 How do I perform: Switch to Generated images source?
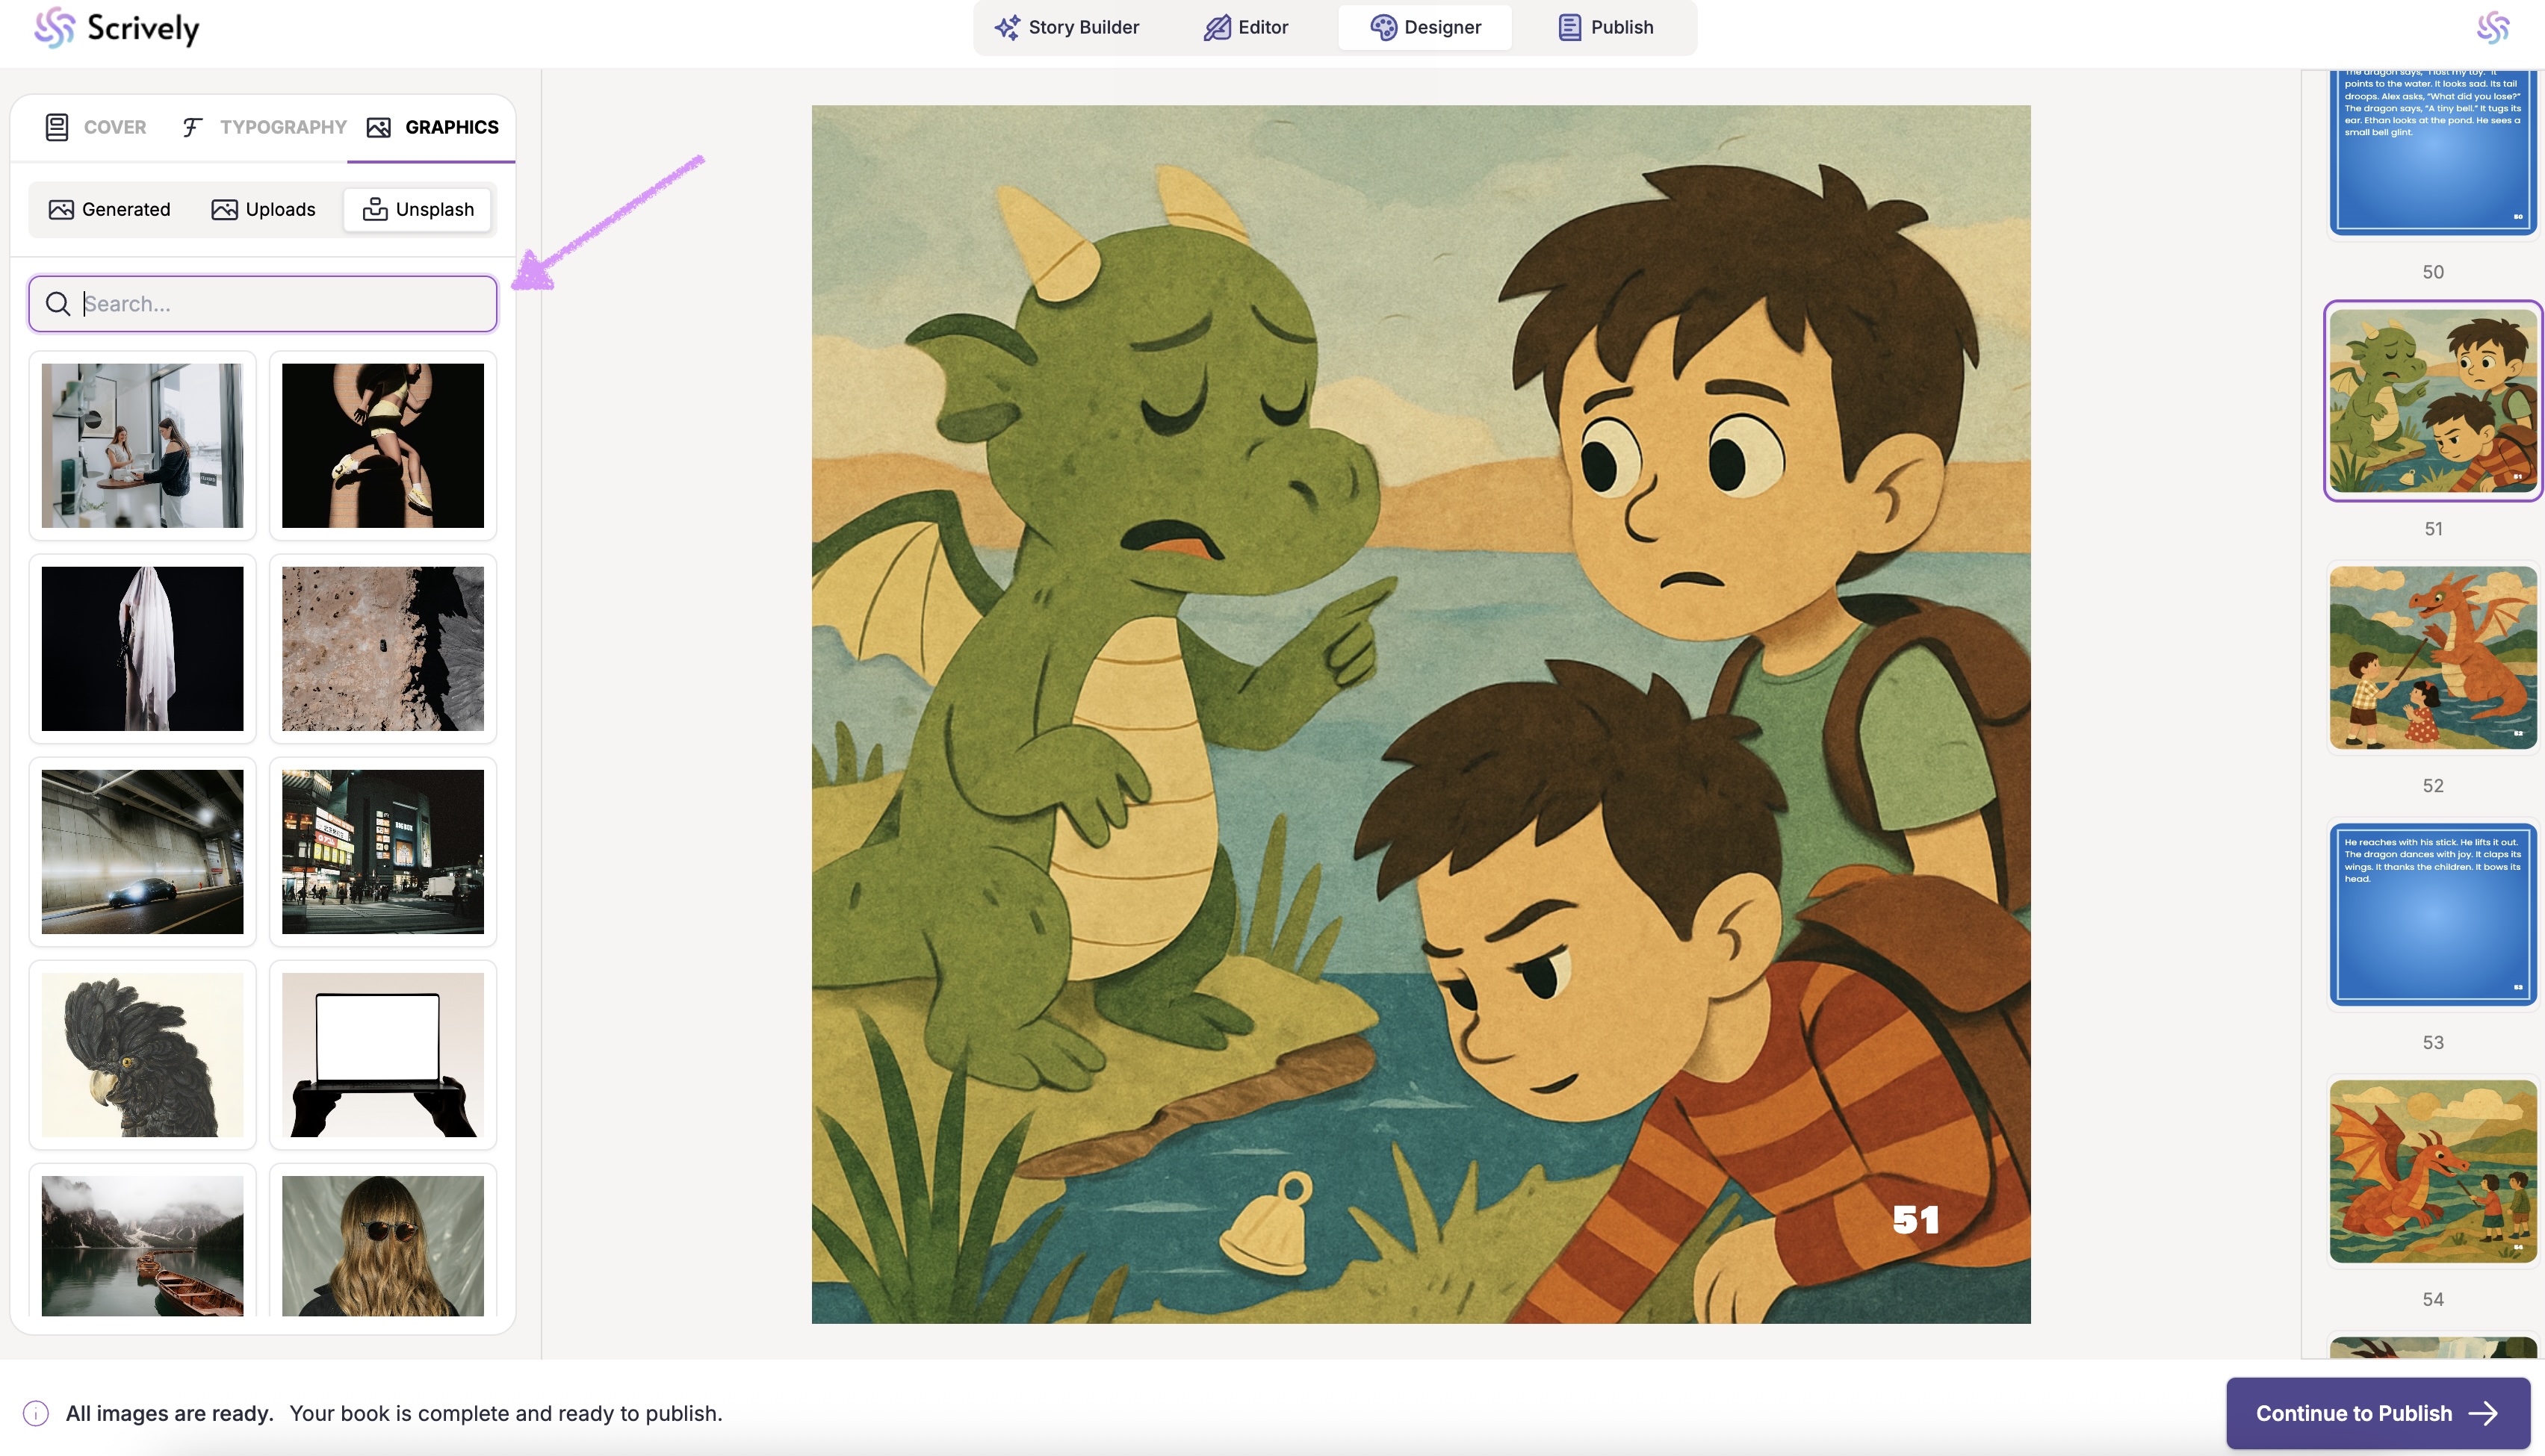pyautogui.click(x=110, y=209)
